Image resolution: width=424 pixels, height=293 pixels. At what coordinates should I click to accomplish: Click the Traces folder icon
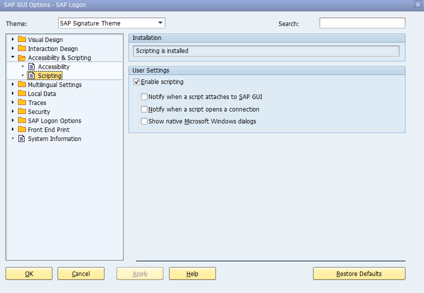[x=22, y=102]
